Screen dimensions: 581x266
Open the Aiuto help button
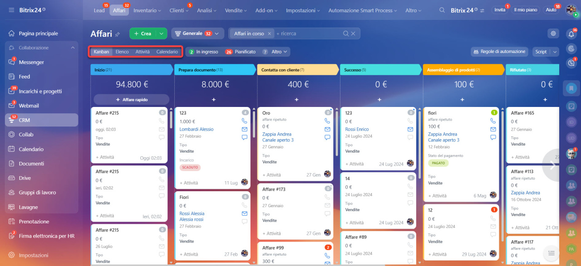(x=551, y=10)
